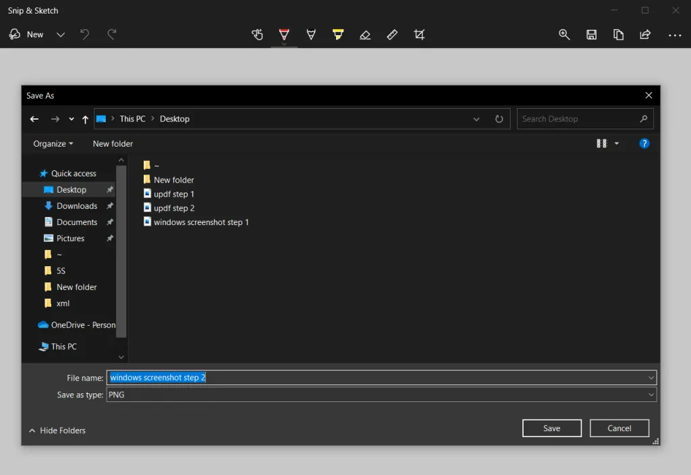
Task: Select Downloads in Quick access sidebar
Action: [x=76, y=205]
